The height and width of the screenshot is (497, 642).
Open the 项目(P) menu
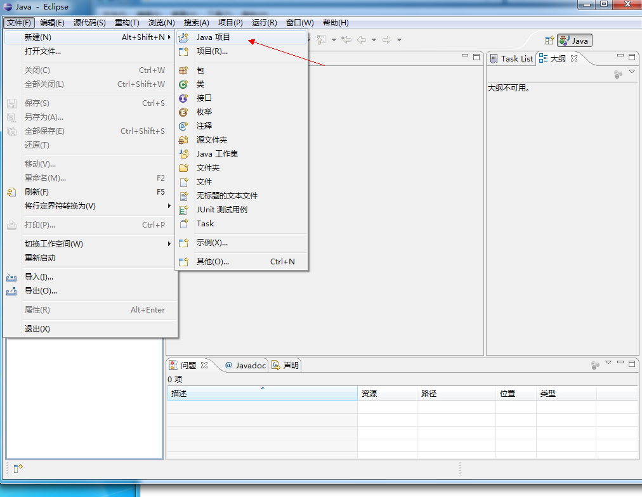tap(230, 22)
